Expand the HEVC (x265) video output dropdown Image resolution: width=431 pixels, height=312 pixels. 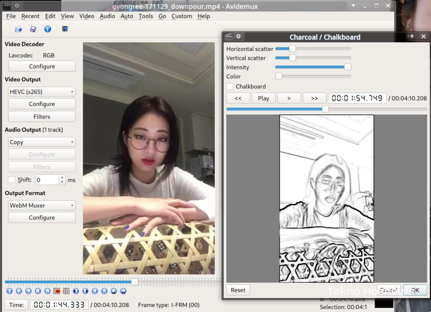(42, 92)
